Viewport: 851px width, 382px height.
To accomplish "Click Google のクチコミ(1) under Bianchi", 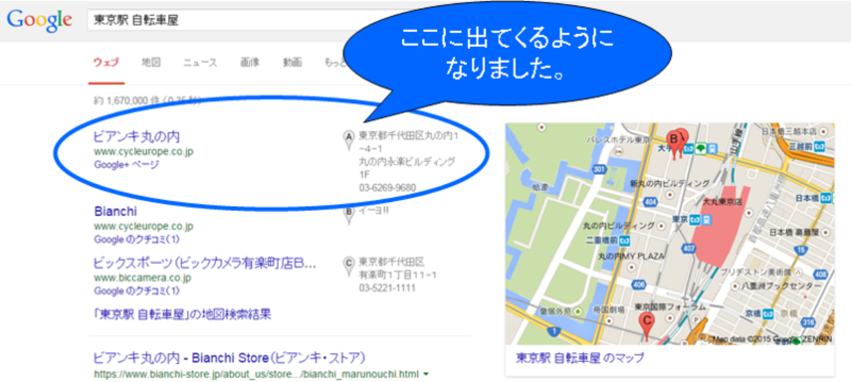I will (x=136, y=239).
